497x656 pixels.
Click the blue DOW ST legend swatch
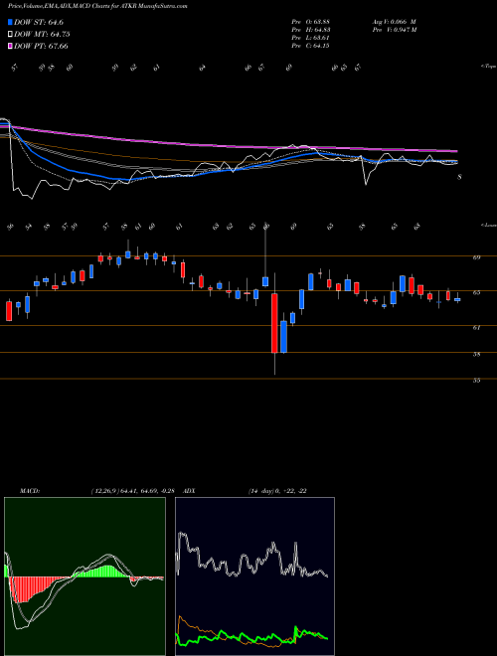(x=10, y=22)
